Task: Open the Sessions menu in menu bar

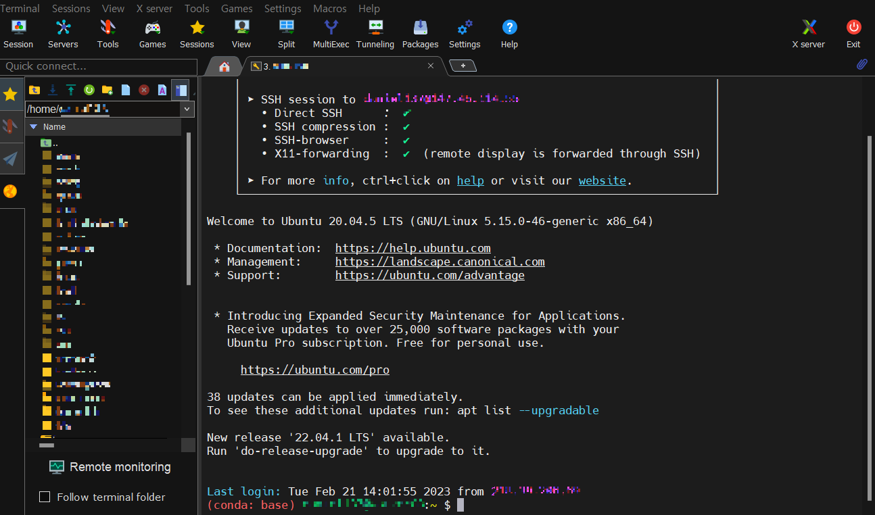Action: click(x=71, y=8)
